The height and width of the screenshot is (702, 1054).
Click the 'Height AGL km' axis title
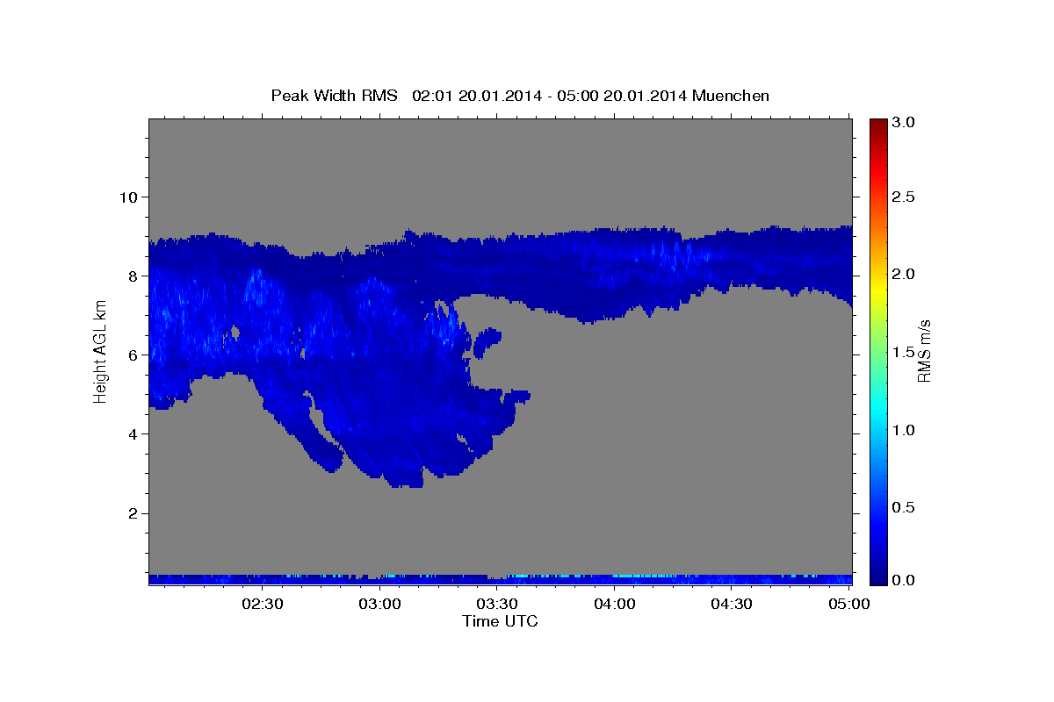(100, 351)
